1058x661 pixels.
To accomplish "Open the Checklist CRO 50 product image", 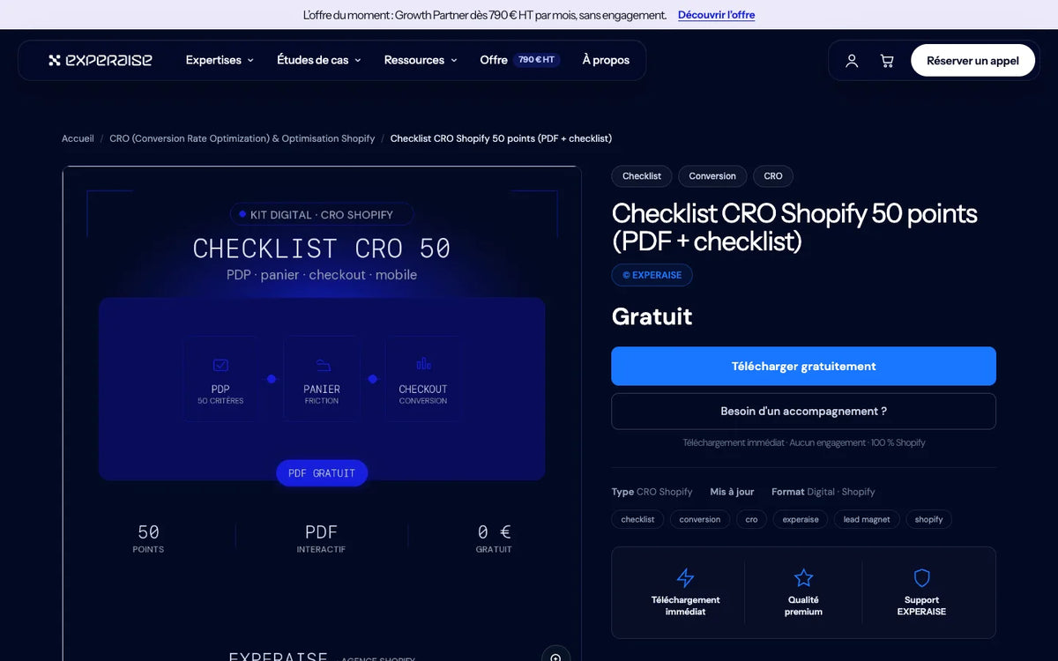I will click(x=322, y=413).
